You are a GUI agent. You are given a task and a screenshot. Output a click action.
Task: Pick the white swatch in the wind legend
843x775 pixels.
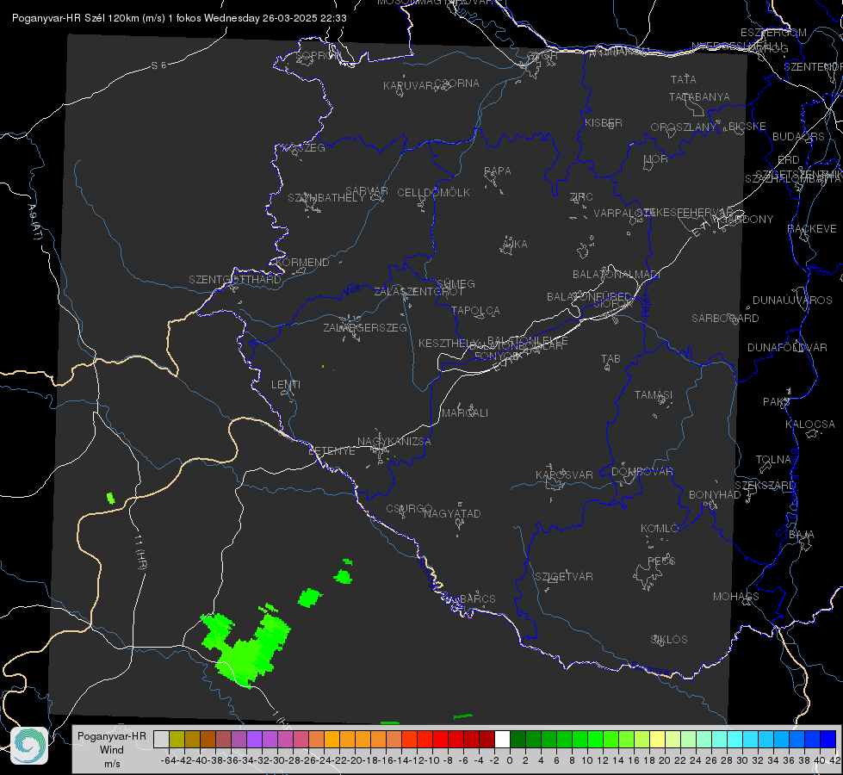[x=502, y=739]
